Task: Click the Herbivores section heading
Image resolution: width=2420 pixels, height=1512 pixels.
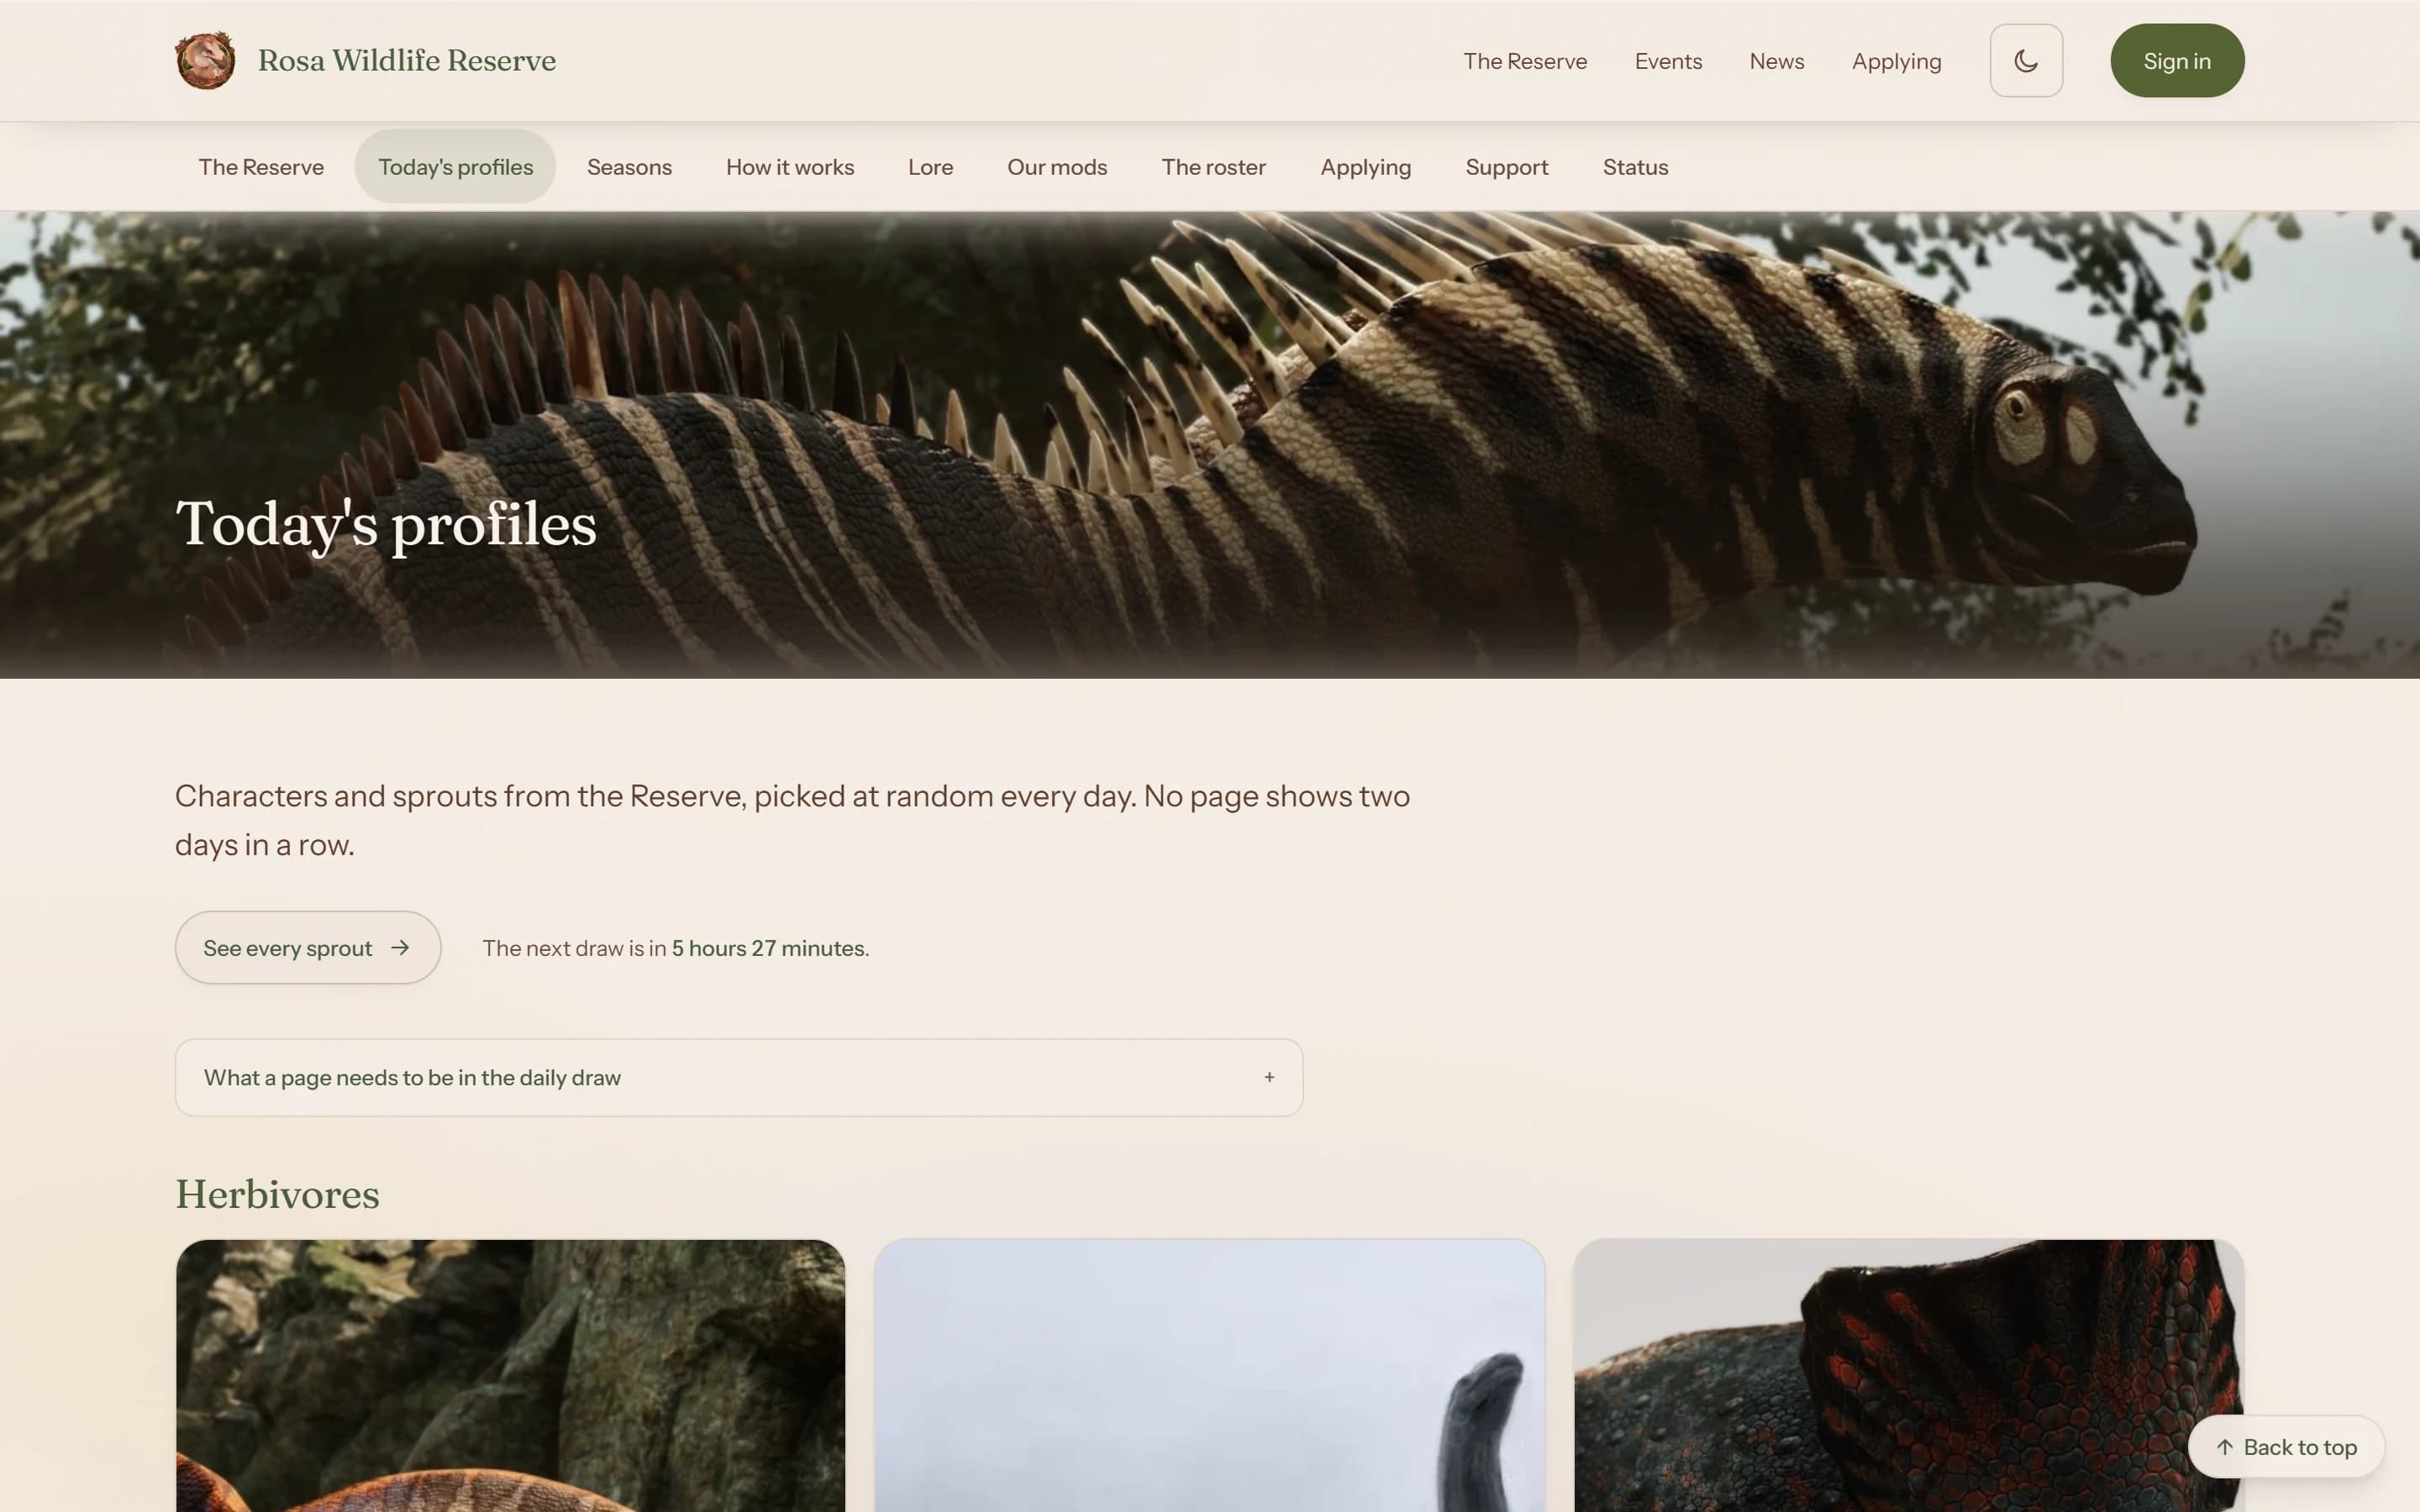Action: (277, 1194)
